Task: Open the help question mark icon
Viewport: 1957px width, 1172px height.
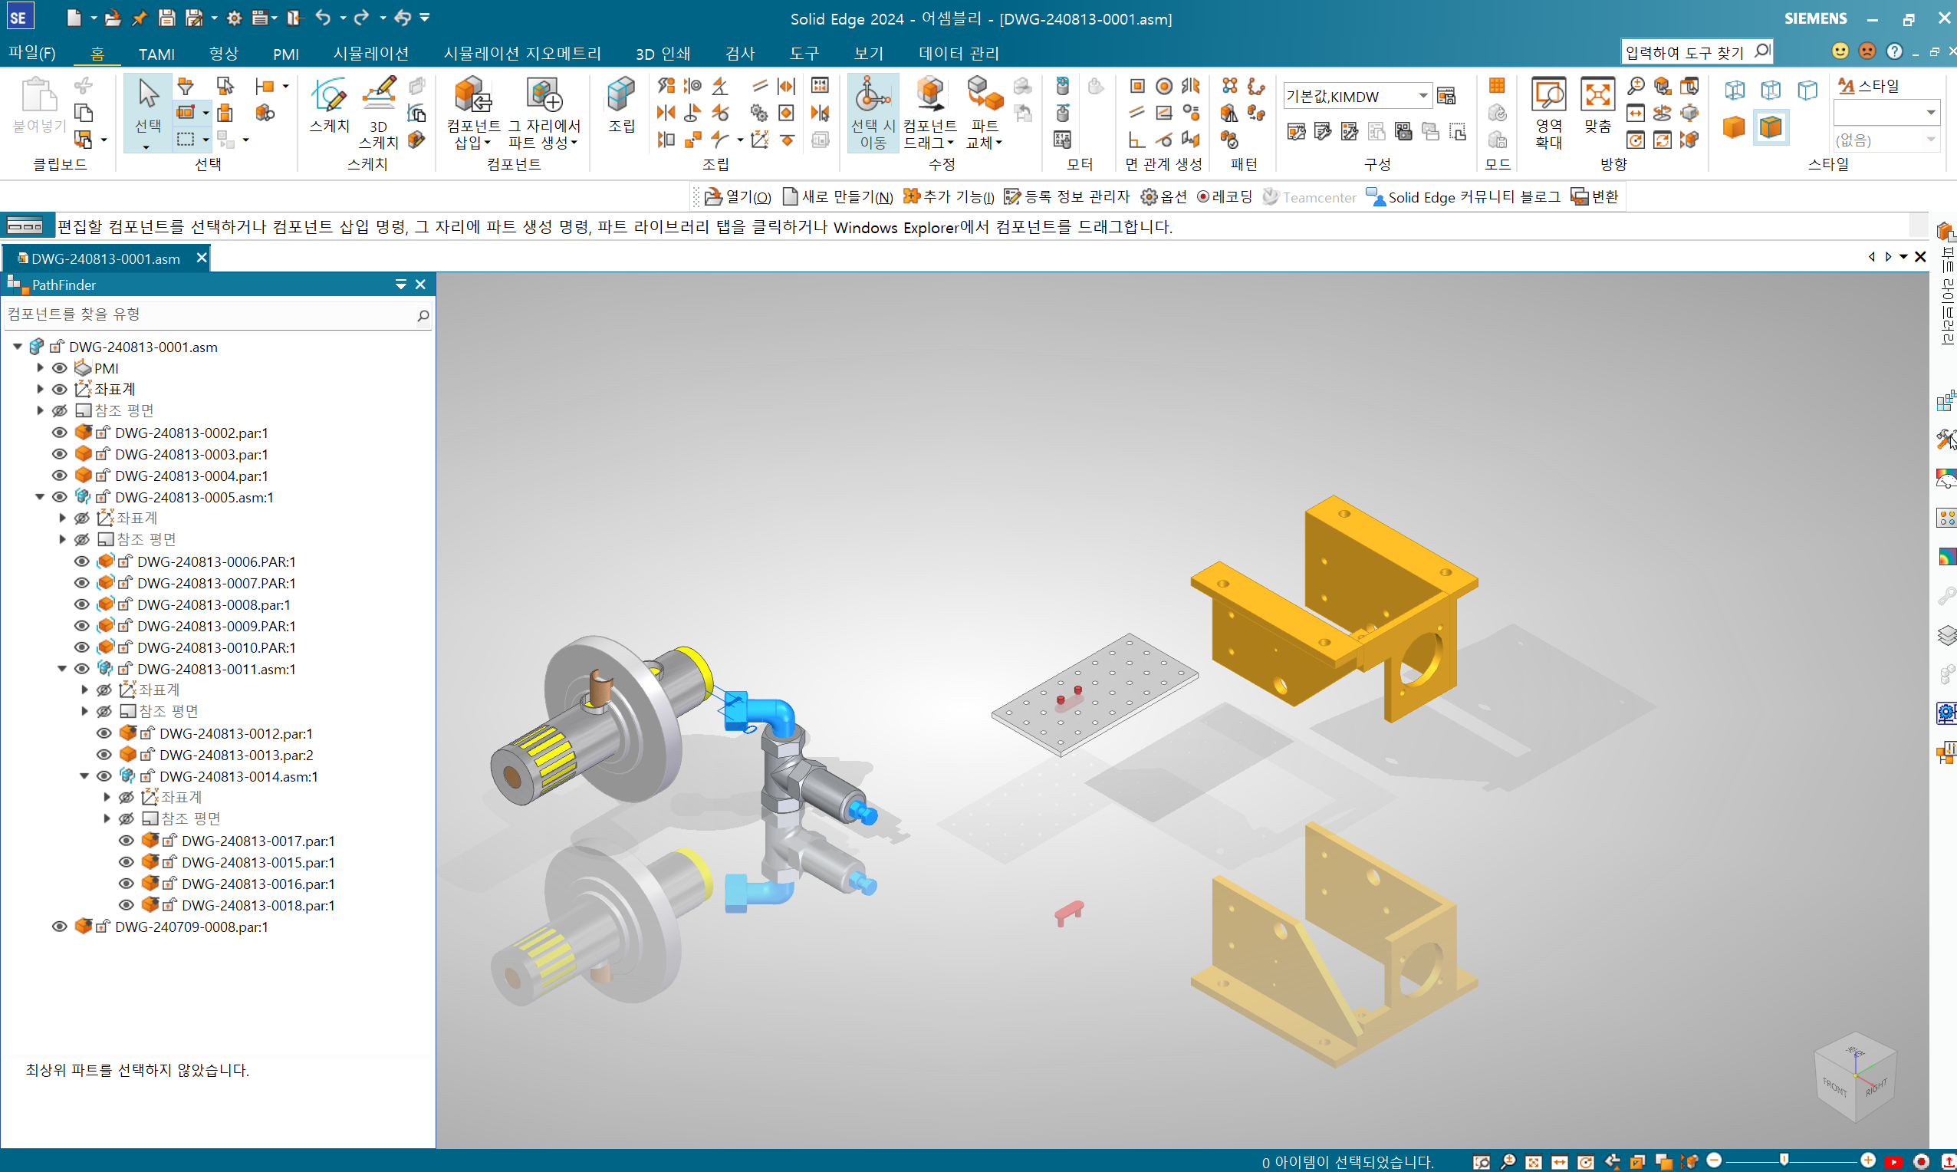Action: point(1894,51)
